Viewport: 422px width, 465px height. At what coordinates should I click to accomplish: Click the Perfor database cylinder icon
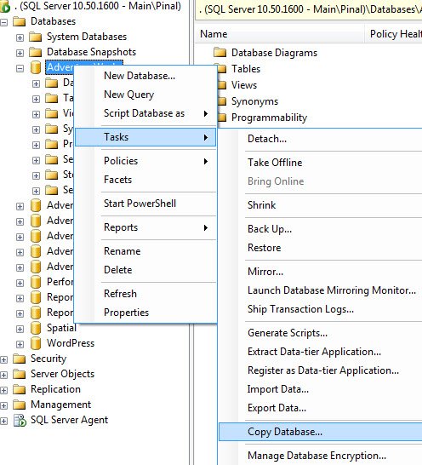point(36,282)
